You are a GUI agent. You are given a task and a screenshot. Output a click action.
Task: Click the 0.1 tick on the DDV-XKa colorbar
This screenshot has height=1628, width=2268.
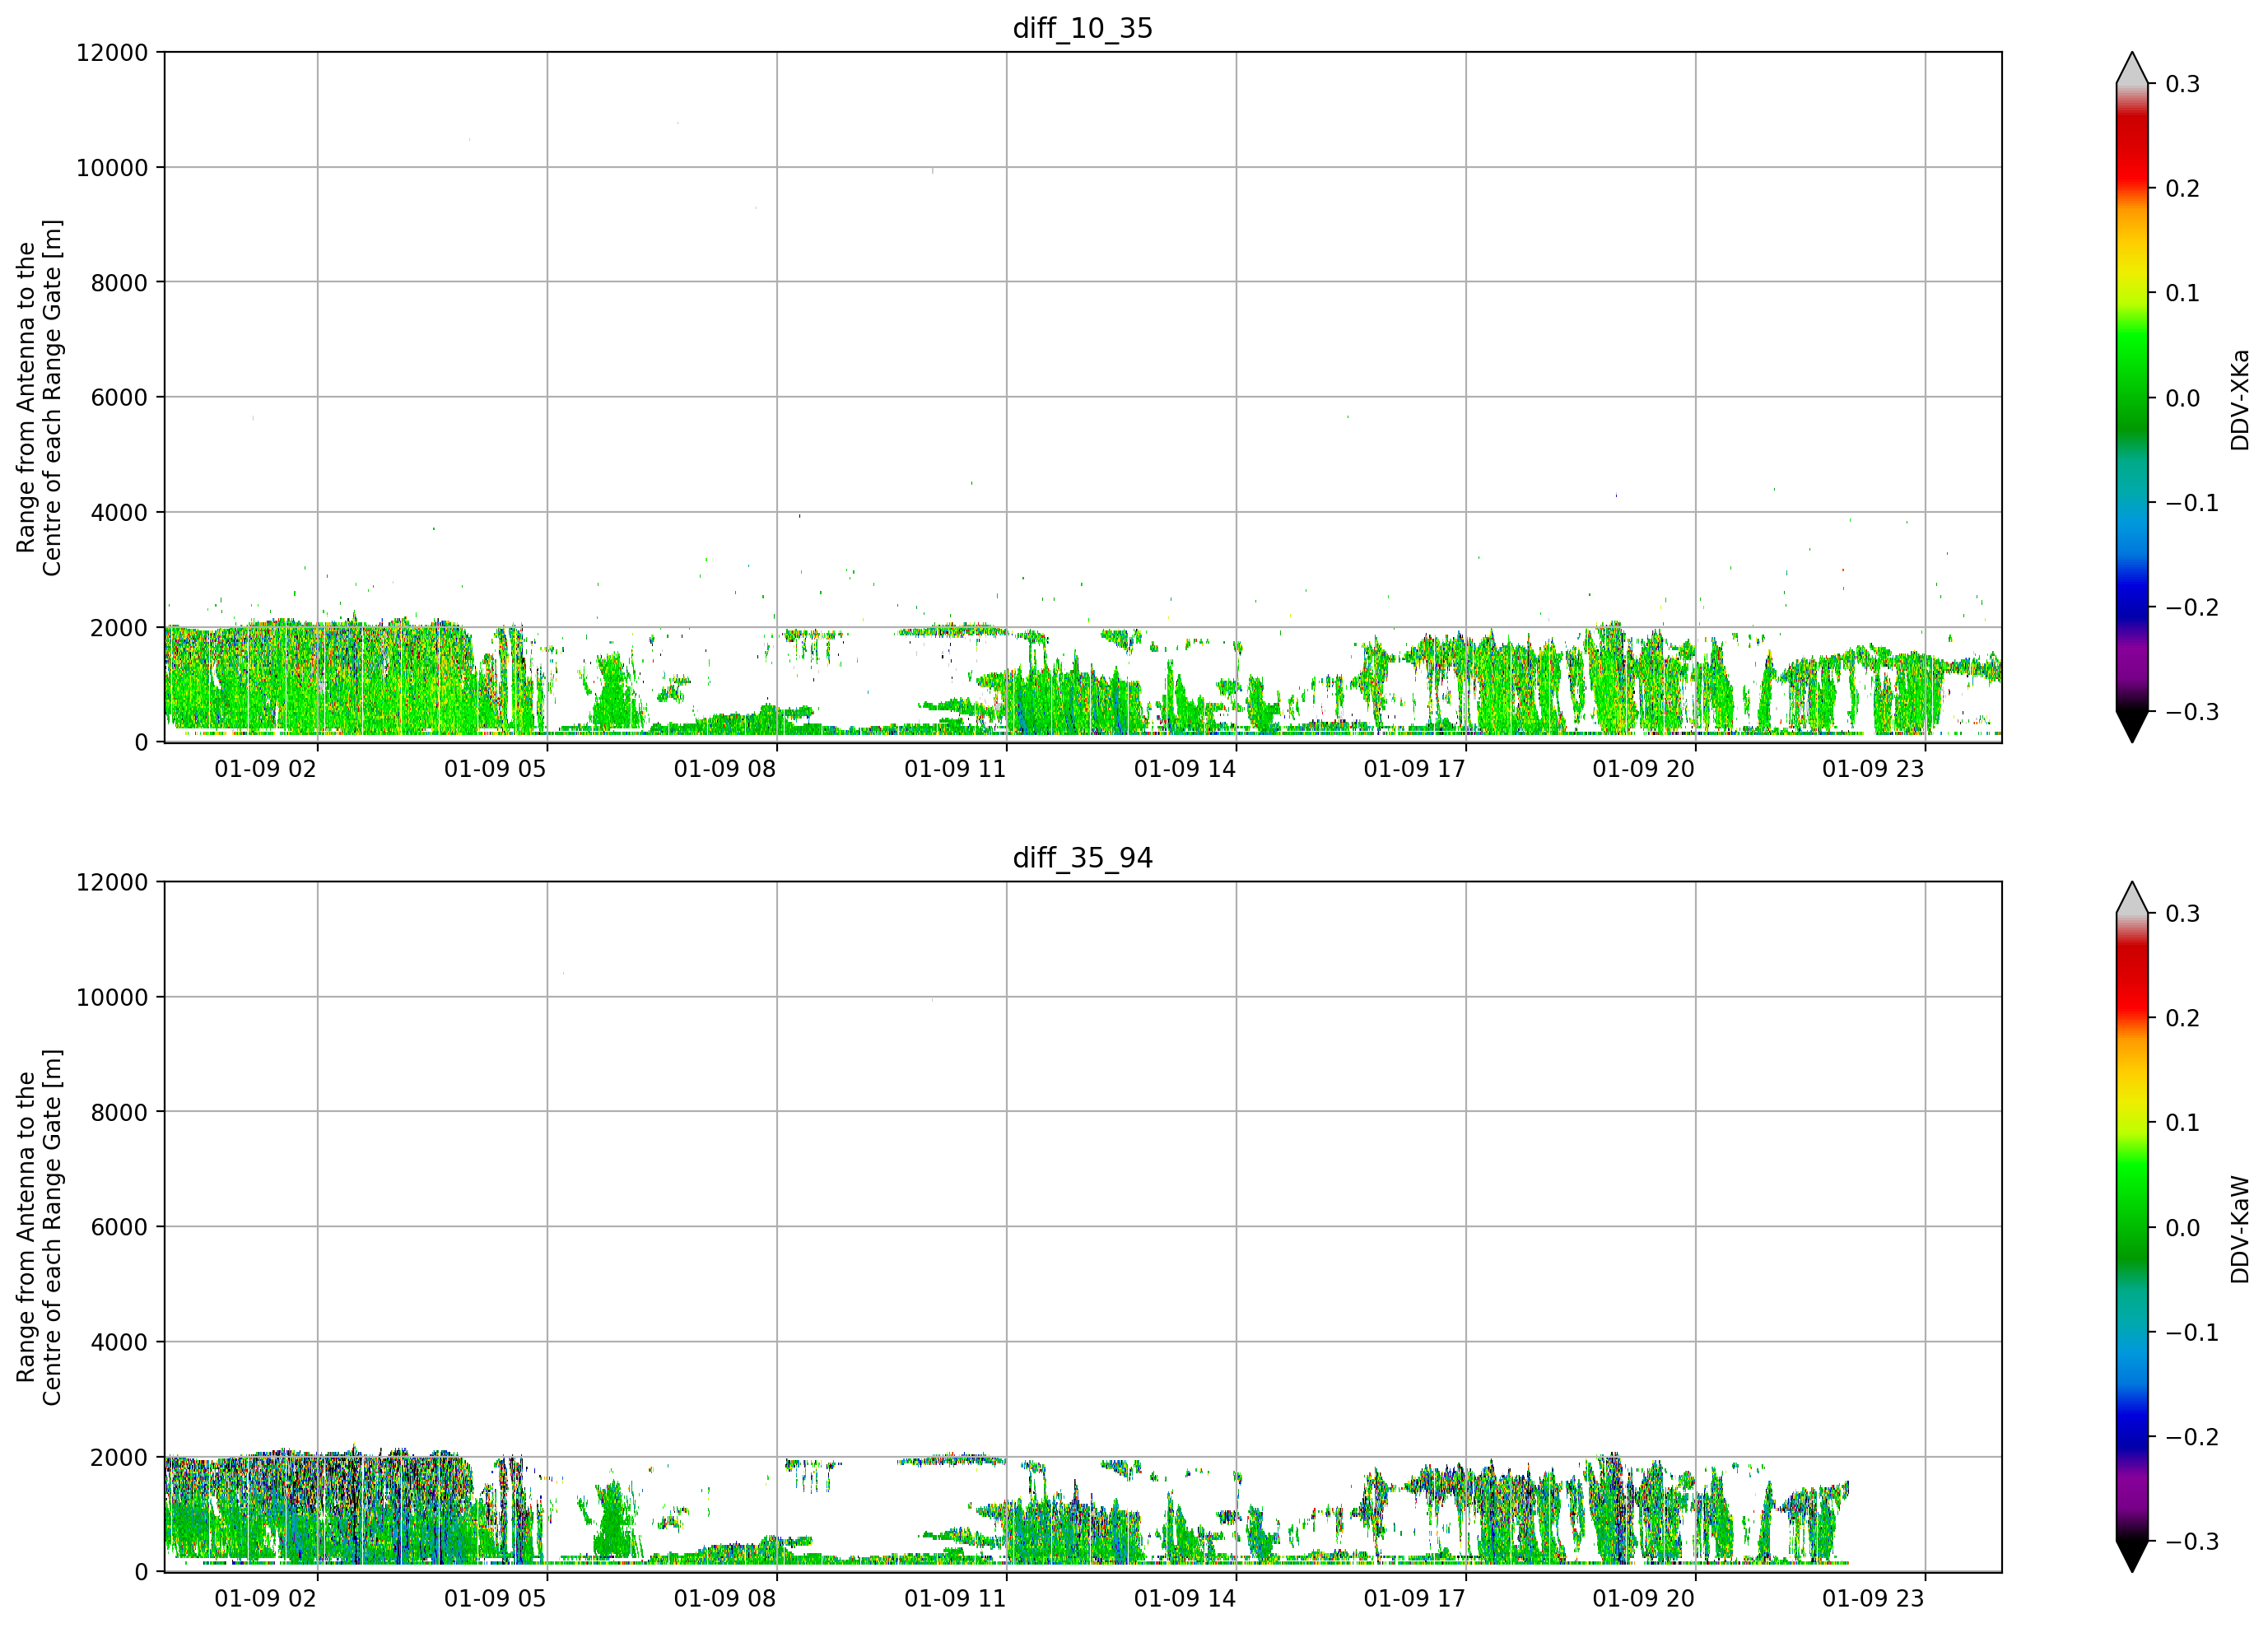tap(2183, 293)
